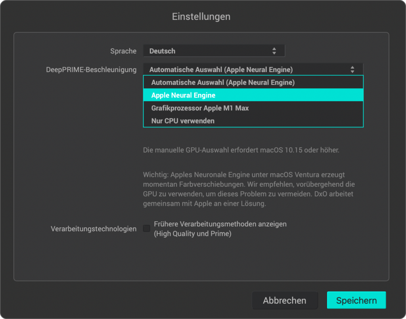Click the Abbrechen button

tap(285, 300)
